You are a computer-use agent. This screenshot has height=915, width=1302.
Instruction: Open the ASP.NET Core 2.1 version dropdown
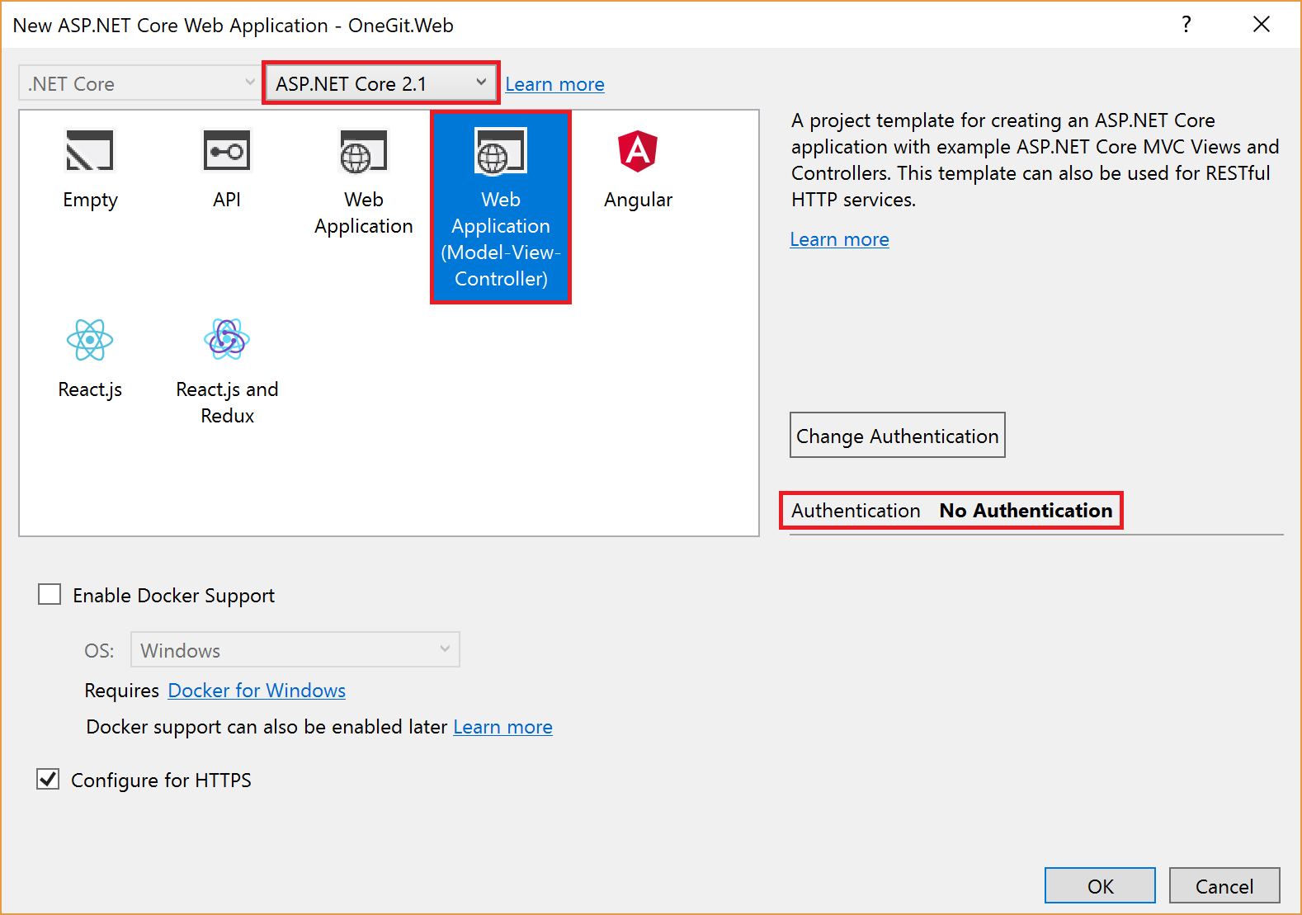coord(380,83)
